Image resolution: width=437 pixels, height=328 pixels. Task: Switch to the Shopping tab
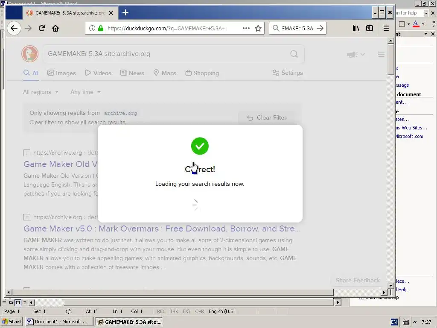202,73
